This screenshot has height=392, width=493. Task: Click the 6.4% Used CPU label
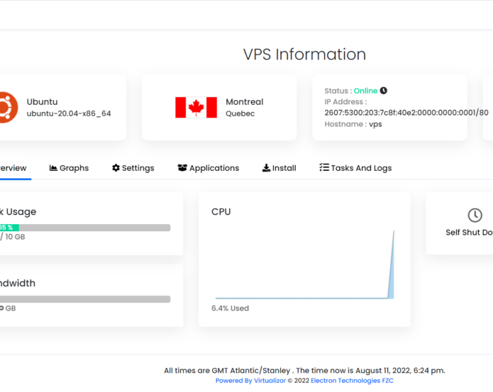click(230, 308)
